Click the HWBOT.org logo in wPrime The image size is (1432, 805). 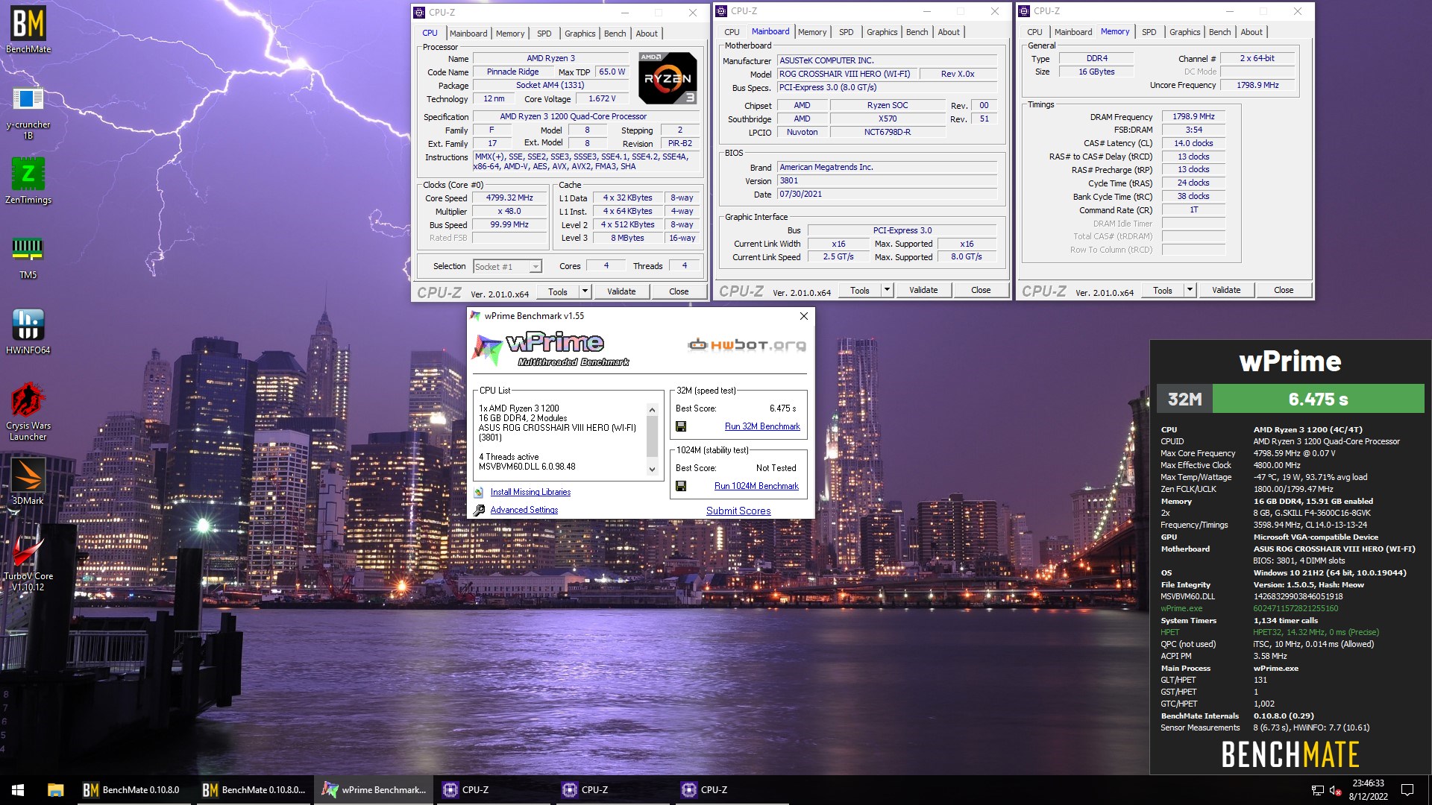point(747,344)
